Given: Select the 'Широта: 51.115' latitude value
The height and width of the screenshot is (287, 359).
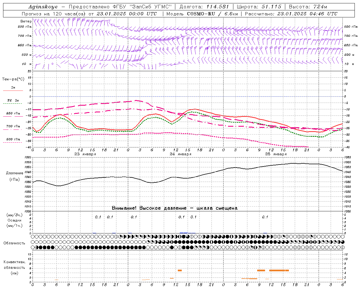Looking at the screenshot, I should [259, 7].
